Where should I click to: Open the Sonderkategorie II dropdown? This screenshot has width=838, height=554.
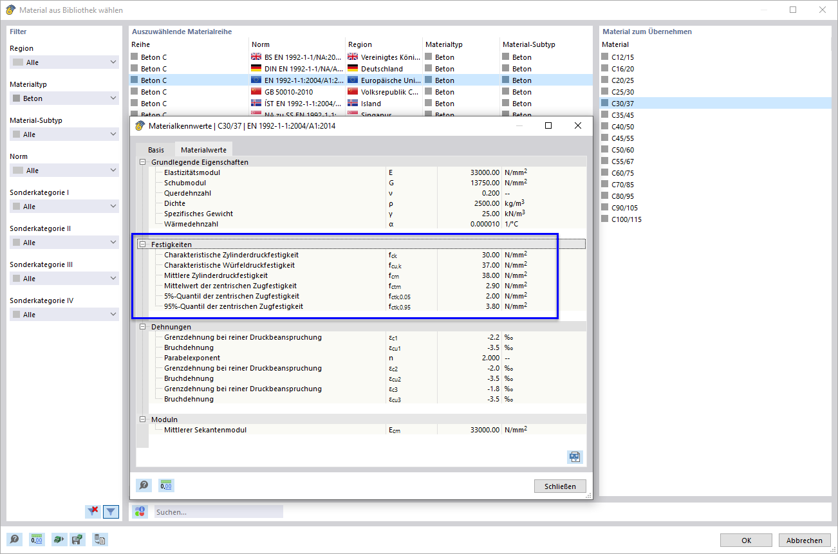(64, 243)
